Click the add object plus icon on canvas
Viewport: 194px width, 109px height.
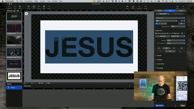[26, 14]
